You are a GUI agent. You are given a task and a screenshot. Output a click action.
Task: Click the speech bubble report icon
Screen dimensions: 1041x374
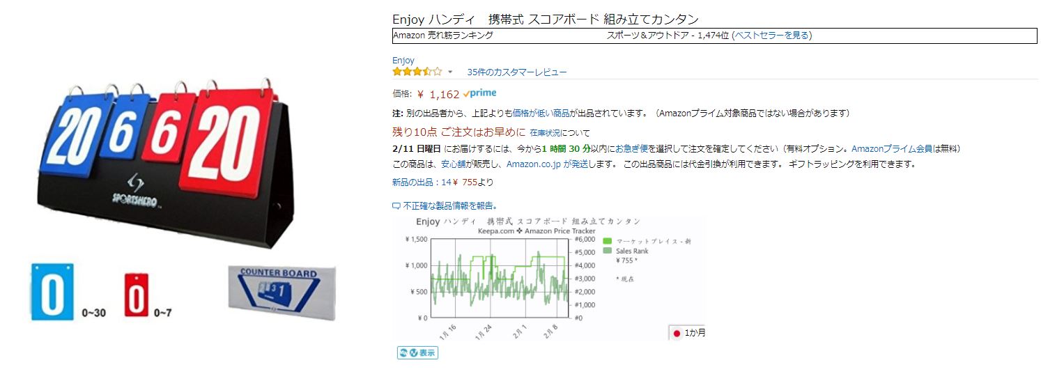pyautogui.click(x=396, y=206)
